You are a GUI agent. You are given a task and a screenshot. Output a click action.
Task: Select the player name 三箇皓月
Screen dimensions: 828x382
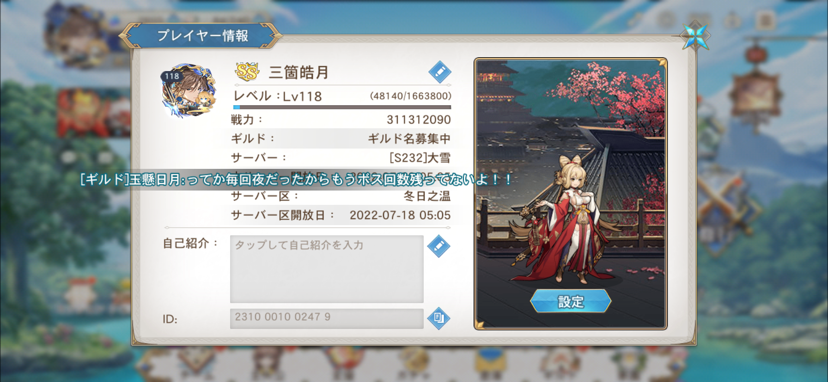point(298,72)
